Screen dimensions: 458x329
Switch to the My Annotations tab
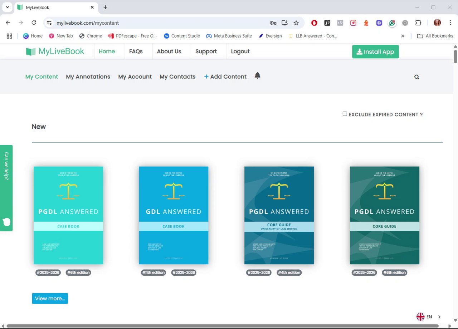coord(88,77)
